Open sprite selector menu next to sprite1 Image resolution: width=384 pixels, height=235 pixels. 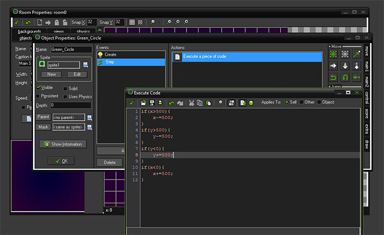point(85,65)
